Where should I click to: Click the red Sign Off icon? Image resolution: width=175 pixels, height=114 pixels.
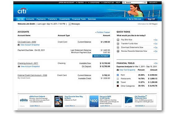pyautogui.click(x=147, y=19)
